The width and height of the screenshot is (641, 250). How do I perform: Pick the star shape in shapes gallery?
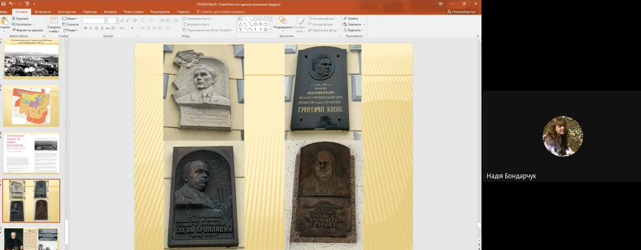point(266,29)
